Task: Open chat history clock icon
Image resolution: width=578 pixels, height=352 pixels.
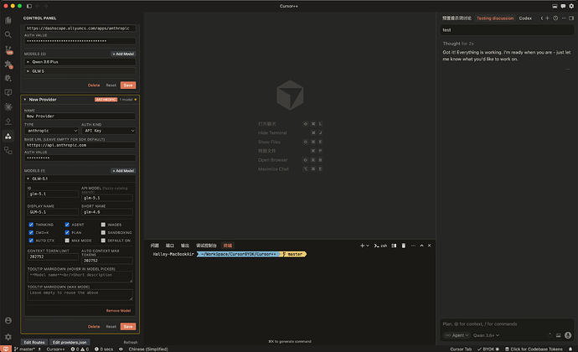Action: click(555, 18)
